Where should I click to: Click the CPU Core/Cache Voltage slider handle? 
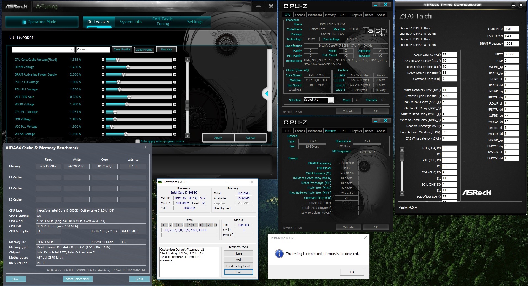coord(117,60)
